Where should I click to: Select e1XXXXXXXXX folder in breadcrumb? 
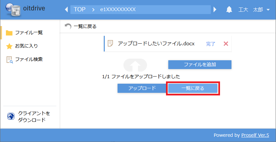pyautogui.click(x=118, y=9)
